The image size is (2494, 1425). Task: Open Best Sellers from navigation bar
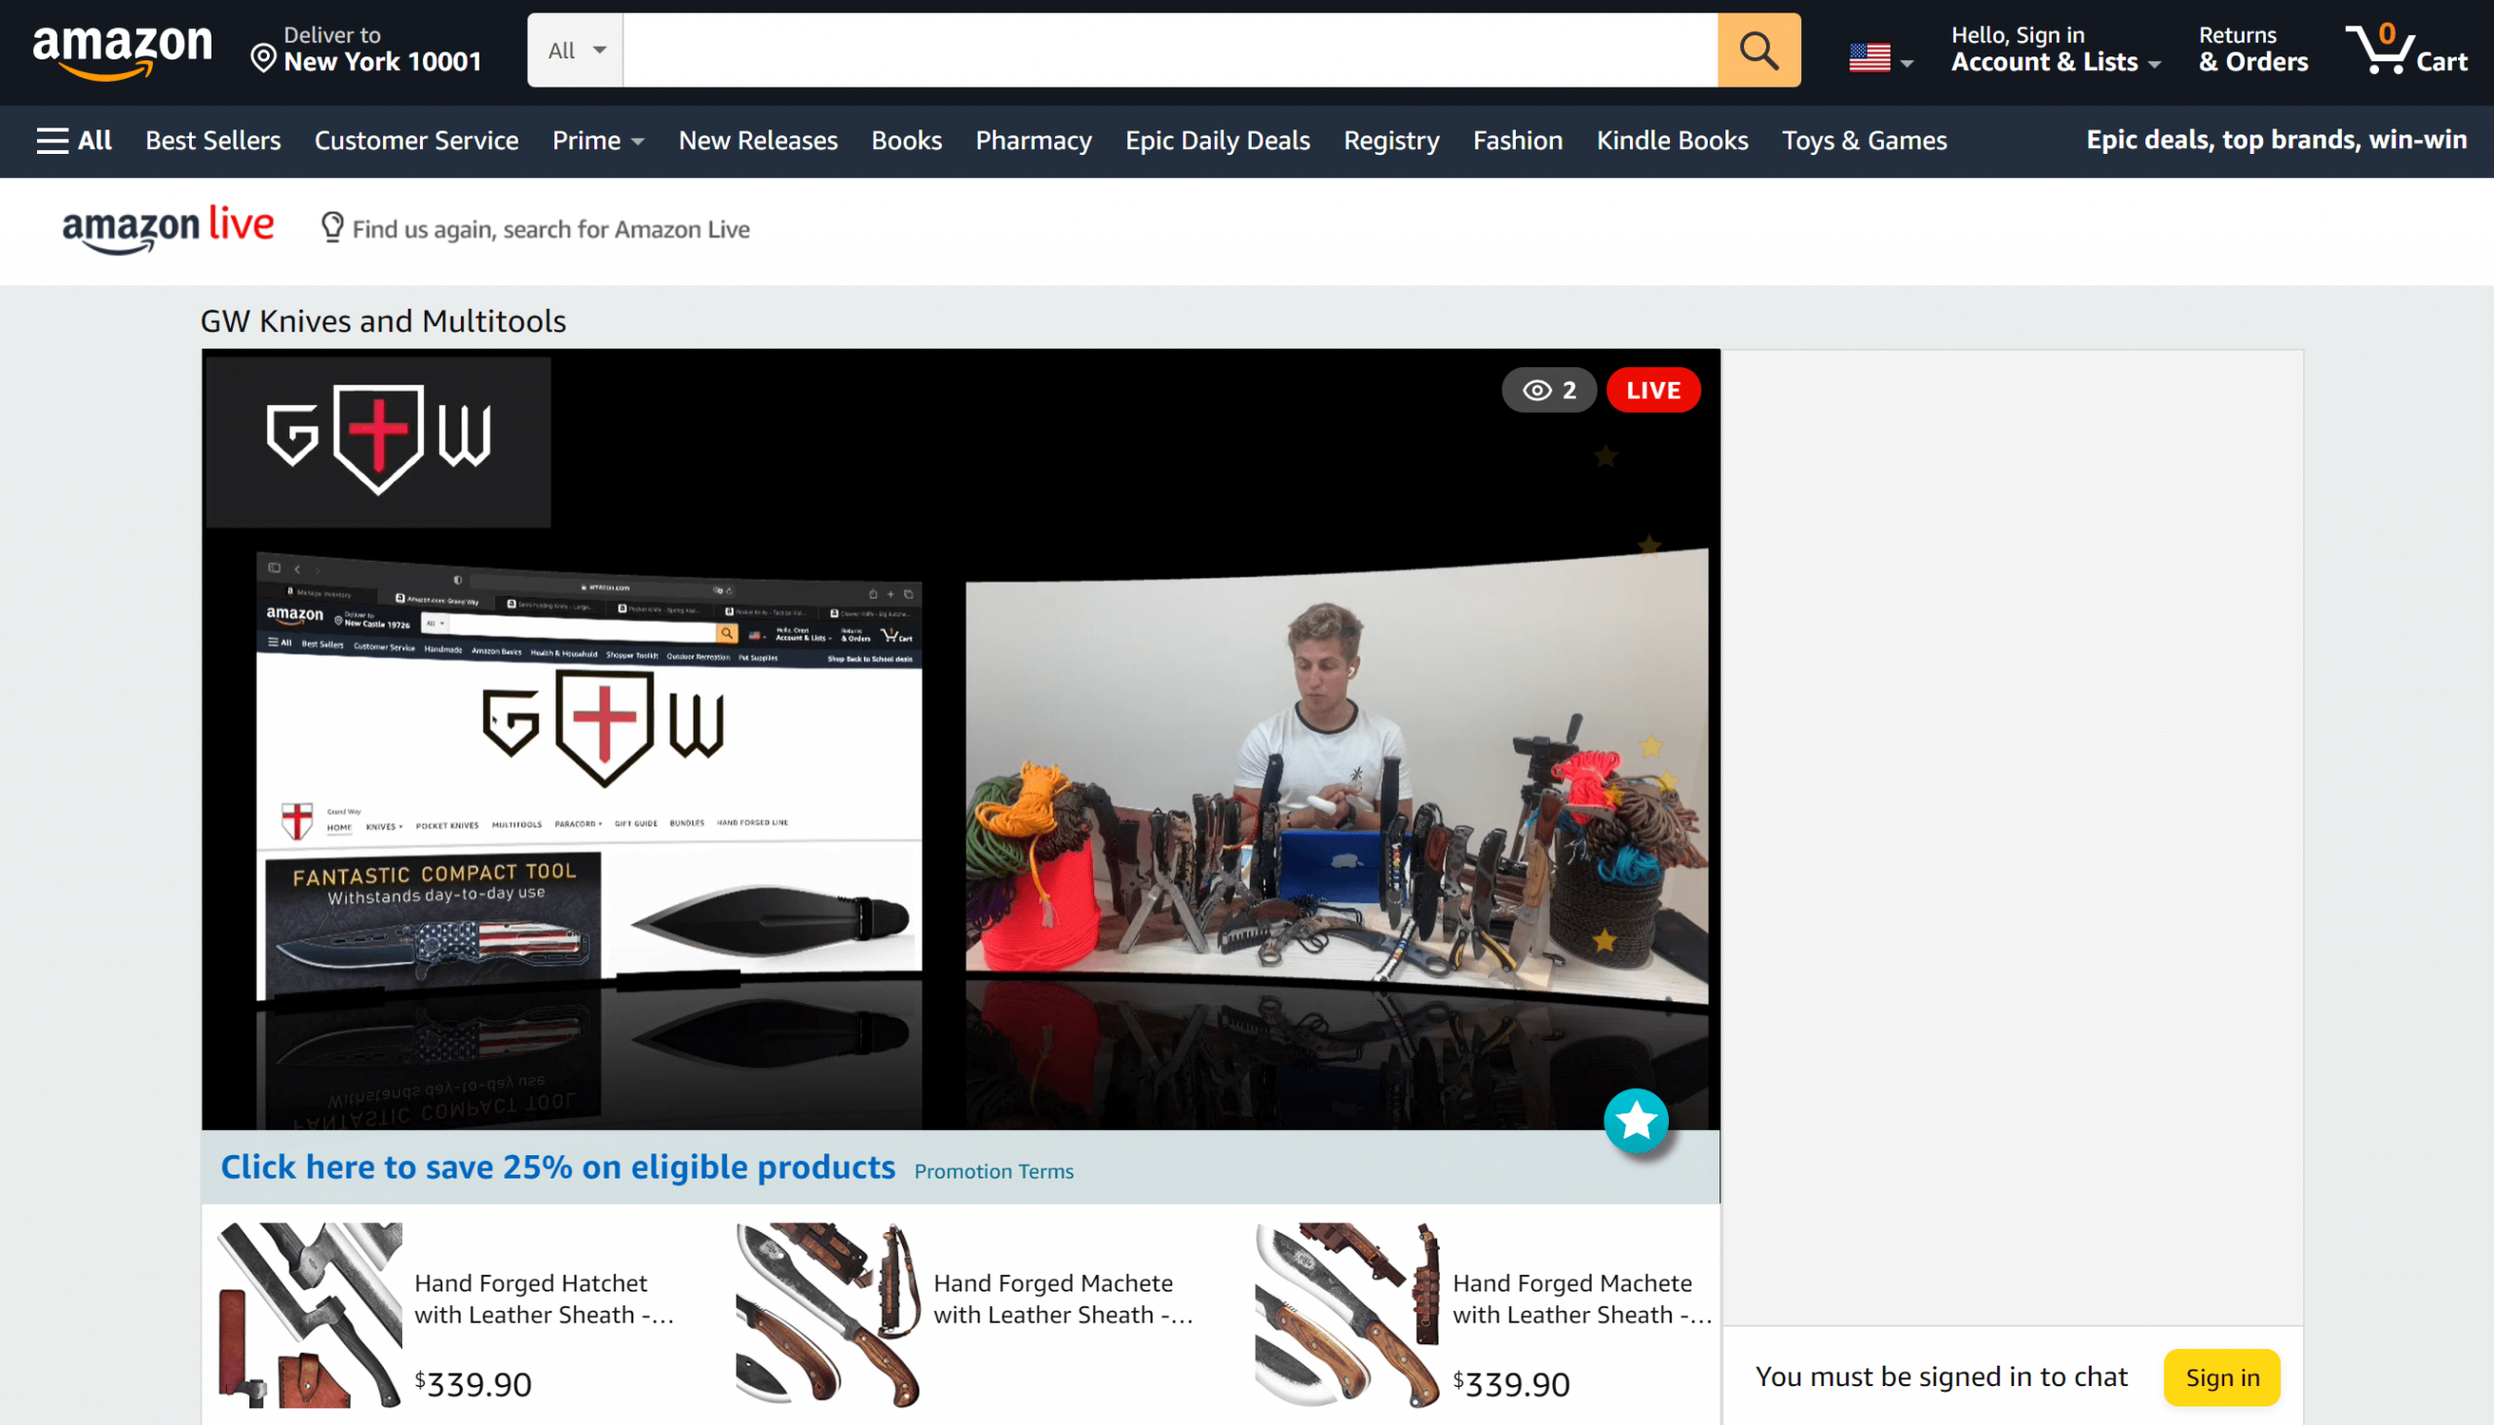[213, 141]
